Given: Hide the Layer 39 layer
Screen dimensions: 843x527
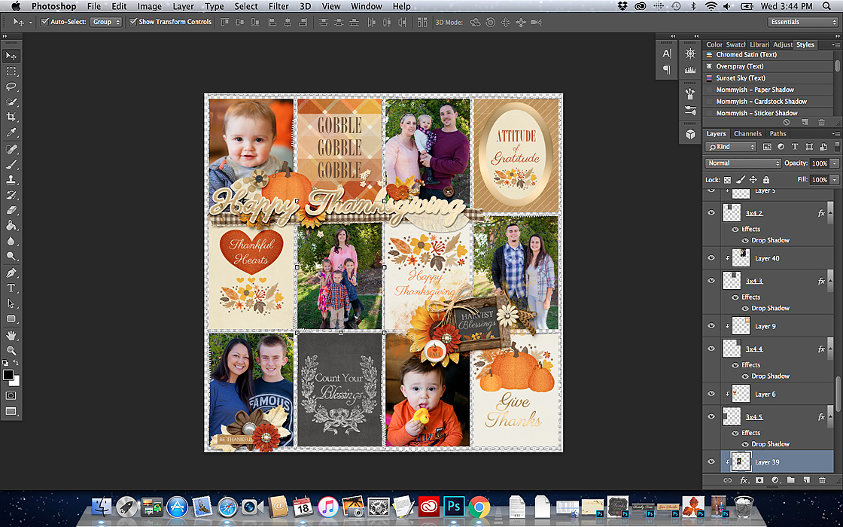Looking at the screenshot, I should (711, 462).
